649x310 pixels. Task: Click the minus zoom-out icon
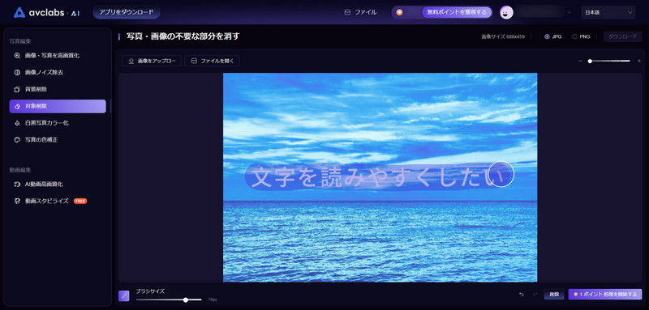click(x=580, y=61)
